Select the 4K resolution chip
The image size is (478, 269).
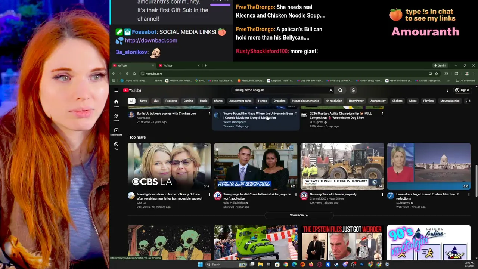tap(334, 101)
